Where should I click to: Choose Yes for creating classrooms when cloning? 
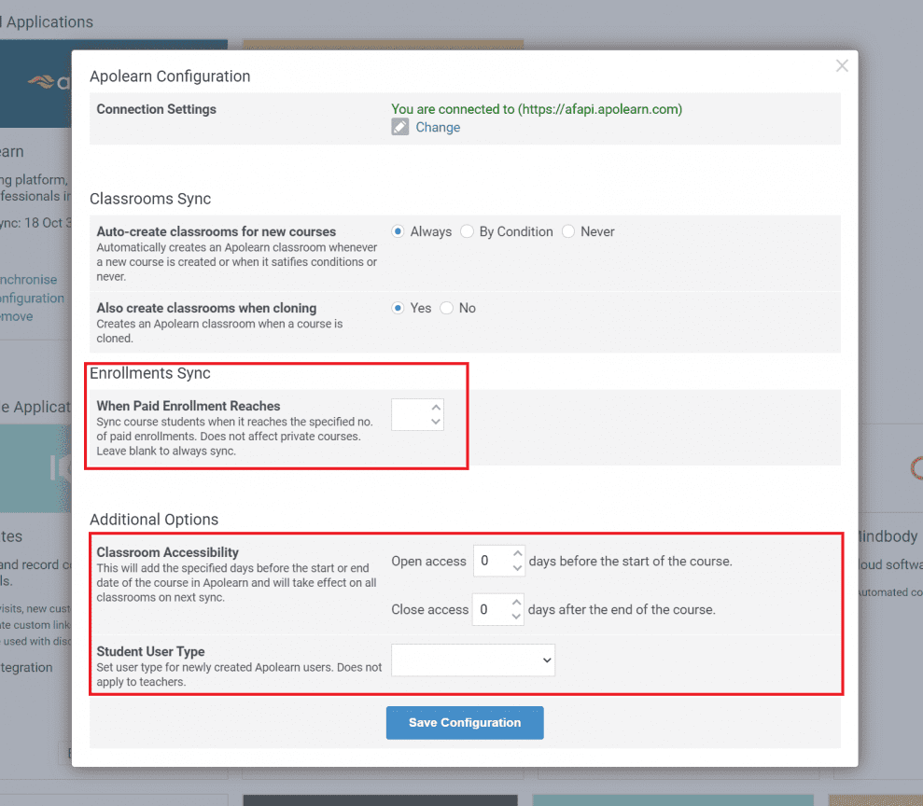399,308
